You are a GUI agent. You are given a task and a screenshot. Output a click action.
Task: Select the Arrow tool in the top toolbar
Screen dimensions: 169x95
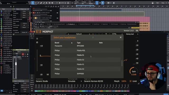point(32,3)
